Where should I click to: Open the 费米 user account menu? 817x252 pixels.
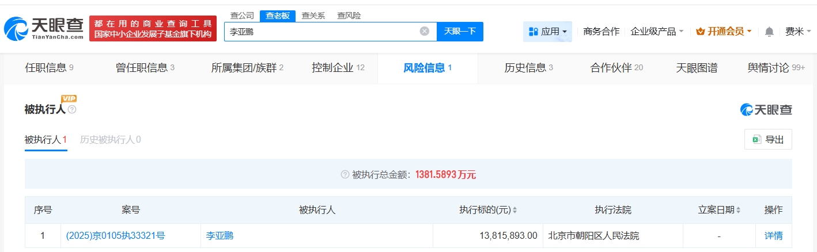tap(797, 32)
